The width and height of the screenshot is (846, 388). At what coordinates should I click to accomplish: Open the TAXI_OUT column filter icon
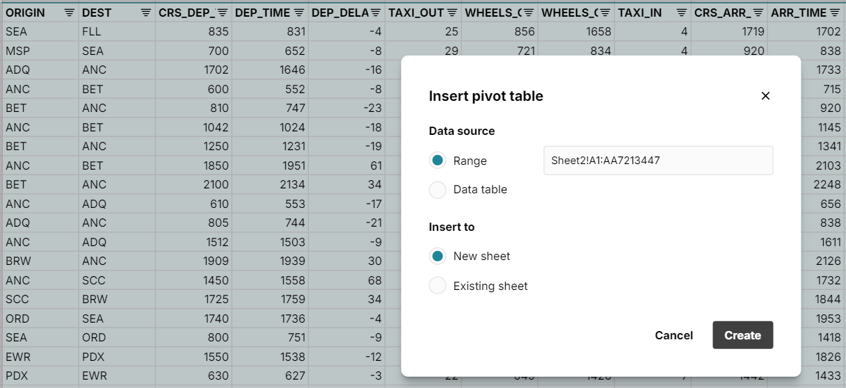pos(452,13)
